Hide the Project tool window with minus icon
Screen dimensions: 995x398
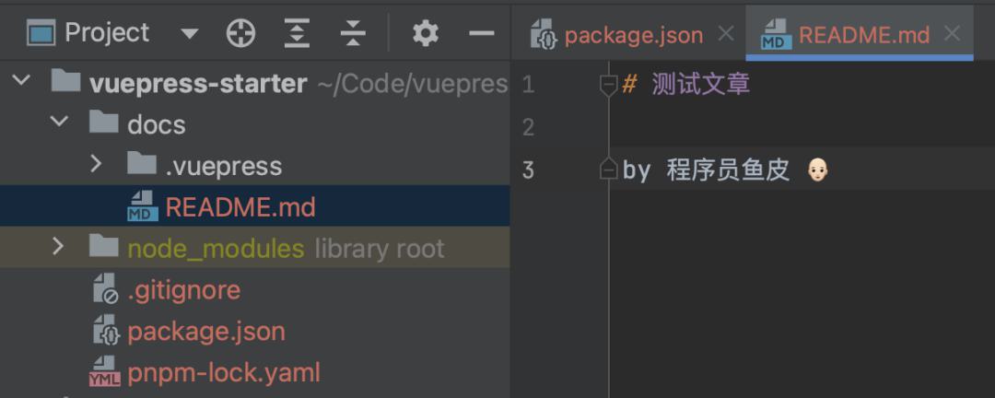(482, 33)
